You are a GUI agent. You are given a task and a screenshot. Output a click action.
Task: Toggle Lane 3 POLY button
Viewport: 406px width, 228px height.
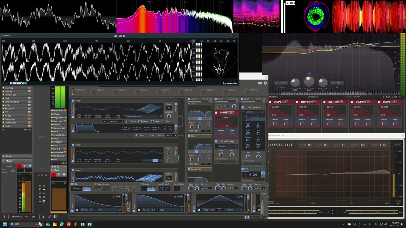[x=259, y=99]
